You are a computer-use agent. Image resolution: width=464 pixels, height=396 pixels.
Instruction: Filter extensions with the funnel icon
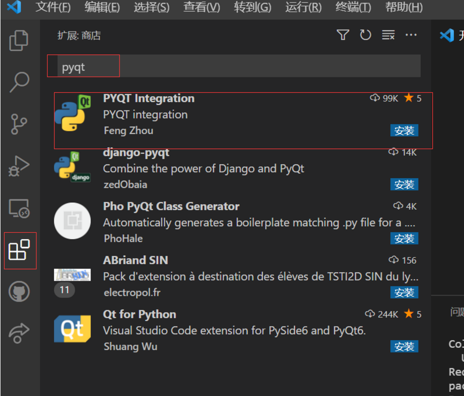[343, 35]
